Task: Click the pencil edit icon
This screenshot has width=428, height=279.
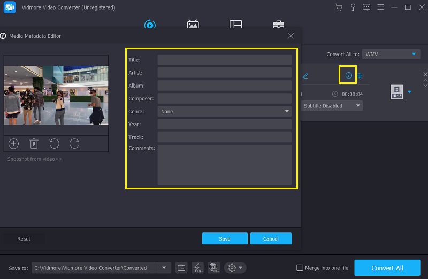Action: pos(306,76)
